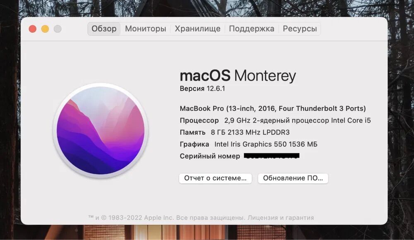The image size is (414, 240).
Task: Click the yellow minimize window control
Action: pos(45,29)
